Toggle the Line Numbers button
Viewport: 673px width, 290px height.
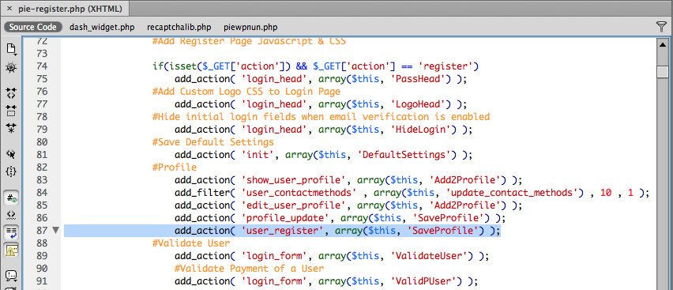pyautogui.click(x=11, y=198)
